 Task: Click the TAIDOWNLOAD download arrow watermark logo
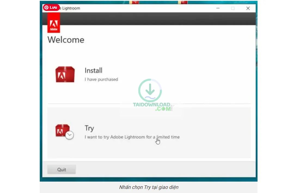click(x=150, y=91)
